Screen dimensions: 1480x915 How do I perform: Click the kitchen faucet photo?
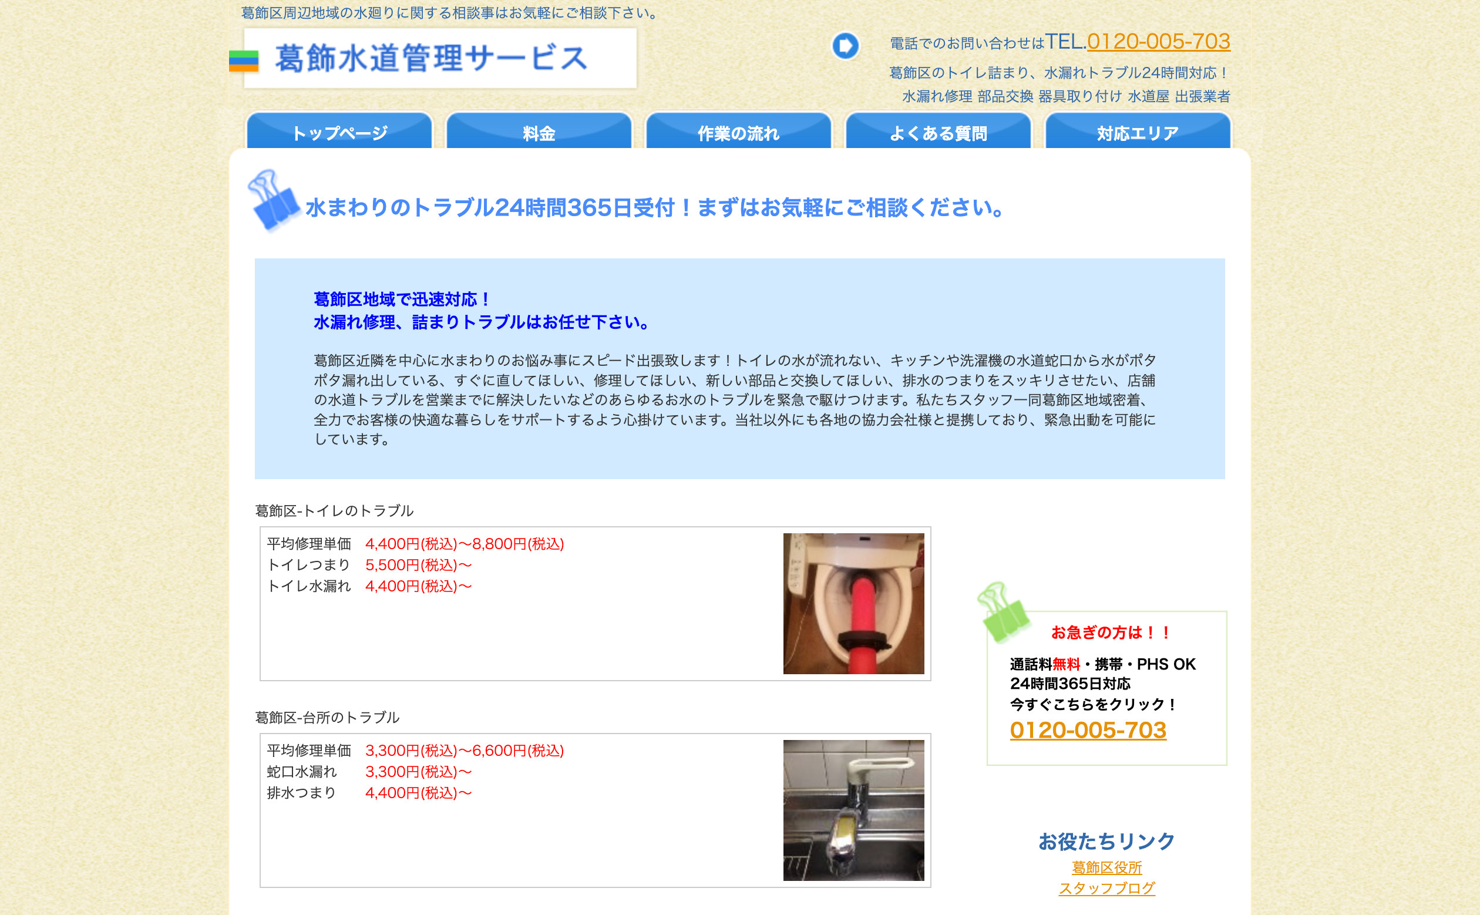click(855, 809)
